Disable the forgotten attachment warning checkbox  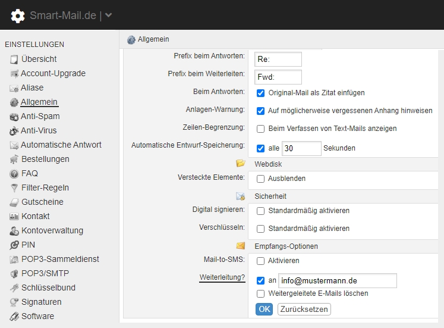pos(260,111)
